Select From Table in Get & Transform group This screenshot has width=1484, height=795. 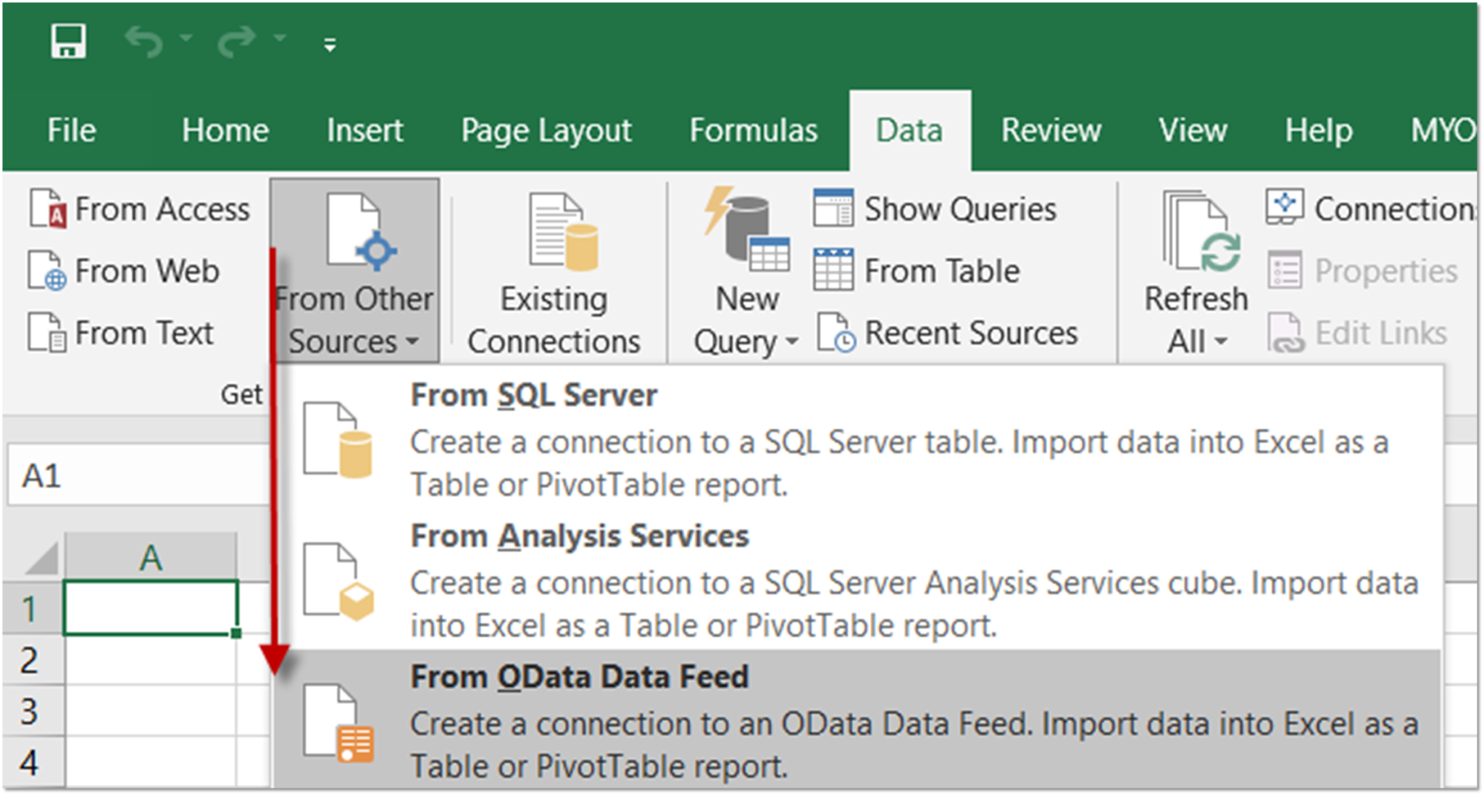(919, 271)
